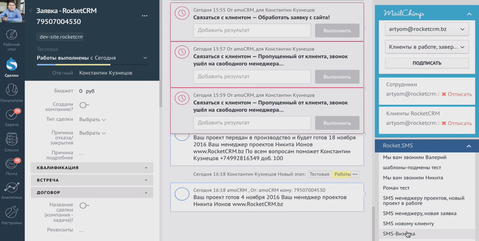Click the Реквизиты field placeholder
Screen dimensions: 479x241
[81, 231]
